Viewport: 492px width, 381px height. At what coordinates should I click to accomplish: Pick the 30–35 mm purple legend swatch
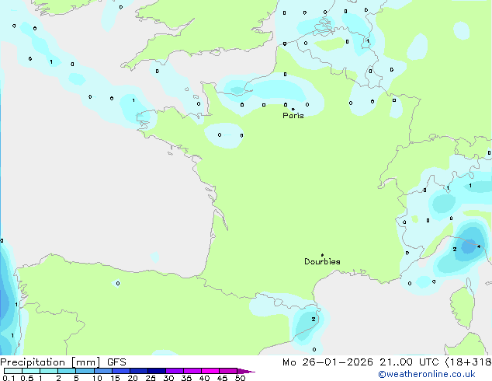(x=175, y=371)
